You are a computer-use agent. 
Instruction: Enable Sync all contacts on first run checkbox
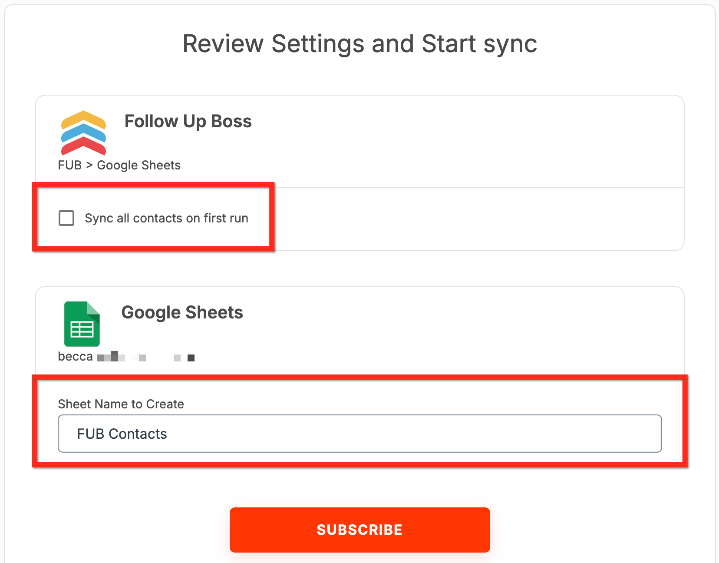(66, 218)
